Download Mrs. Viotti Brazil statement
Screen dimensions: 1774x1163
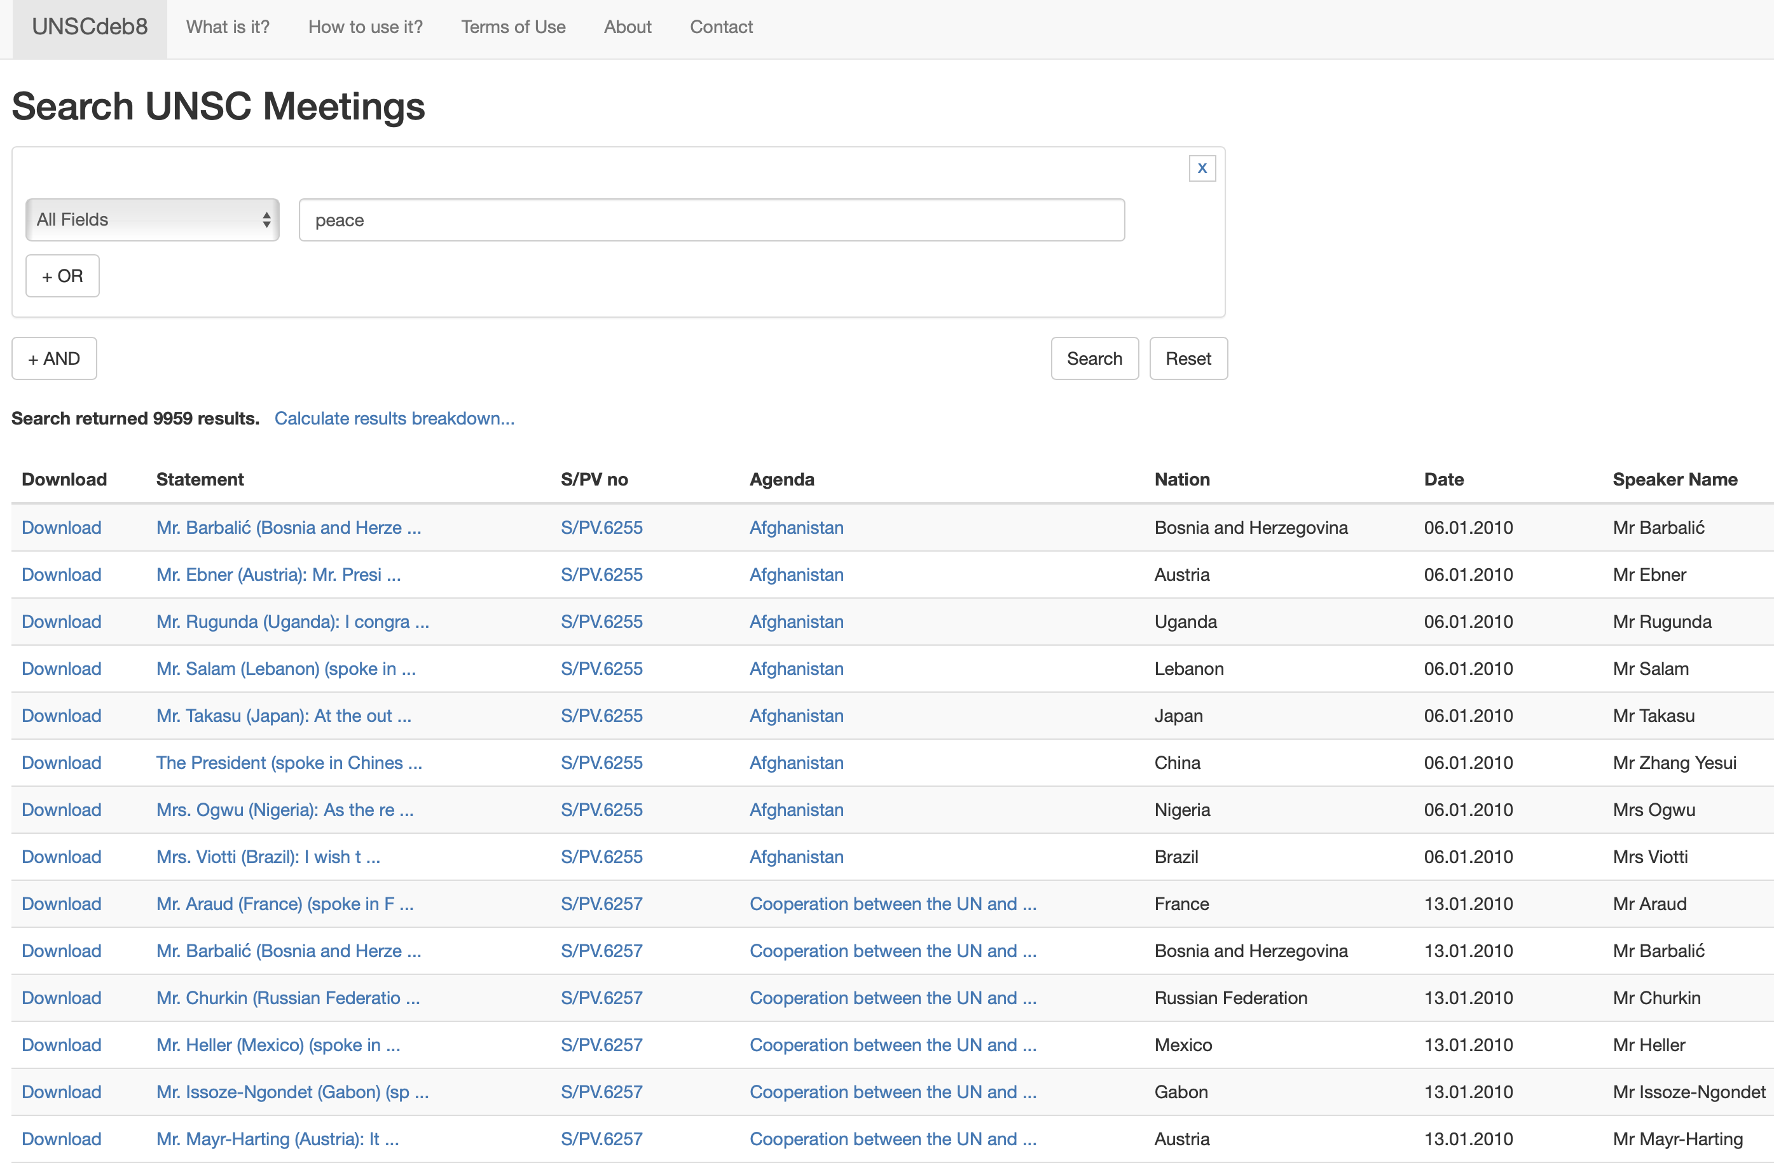61,857
